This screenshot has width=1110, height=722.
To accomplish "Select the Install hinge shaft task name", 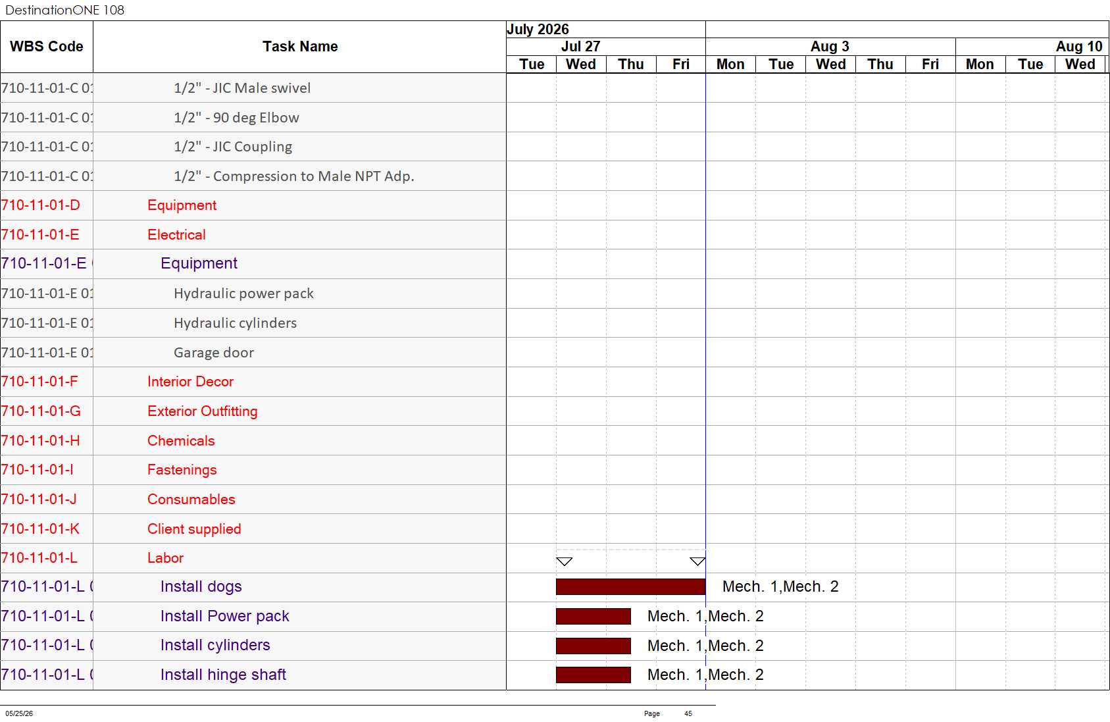I will click(x=223, y=675).
